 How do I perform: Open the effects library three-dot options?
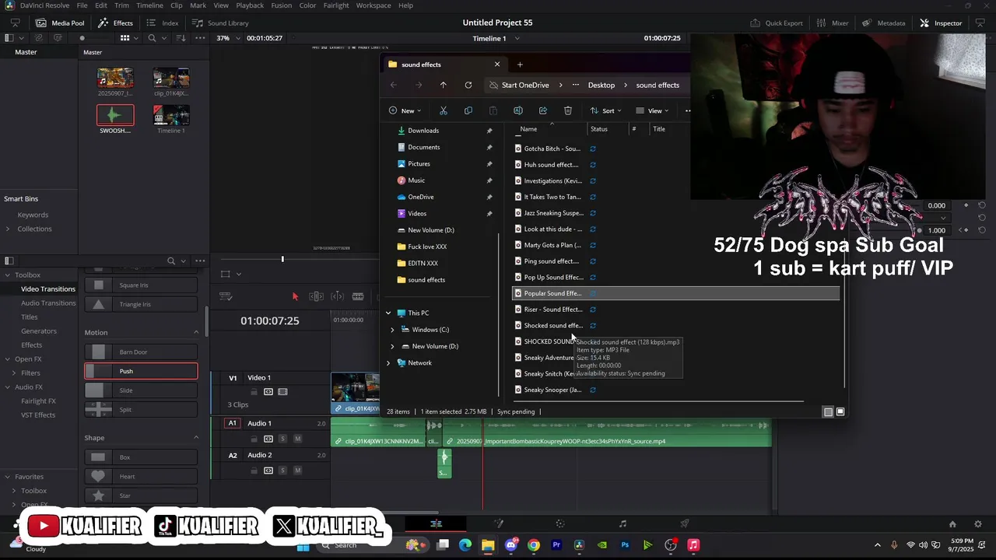tap(200, 261)
